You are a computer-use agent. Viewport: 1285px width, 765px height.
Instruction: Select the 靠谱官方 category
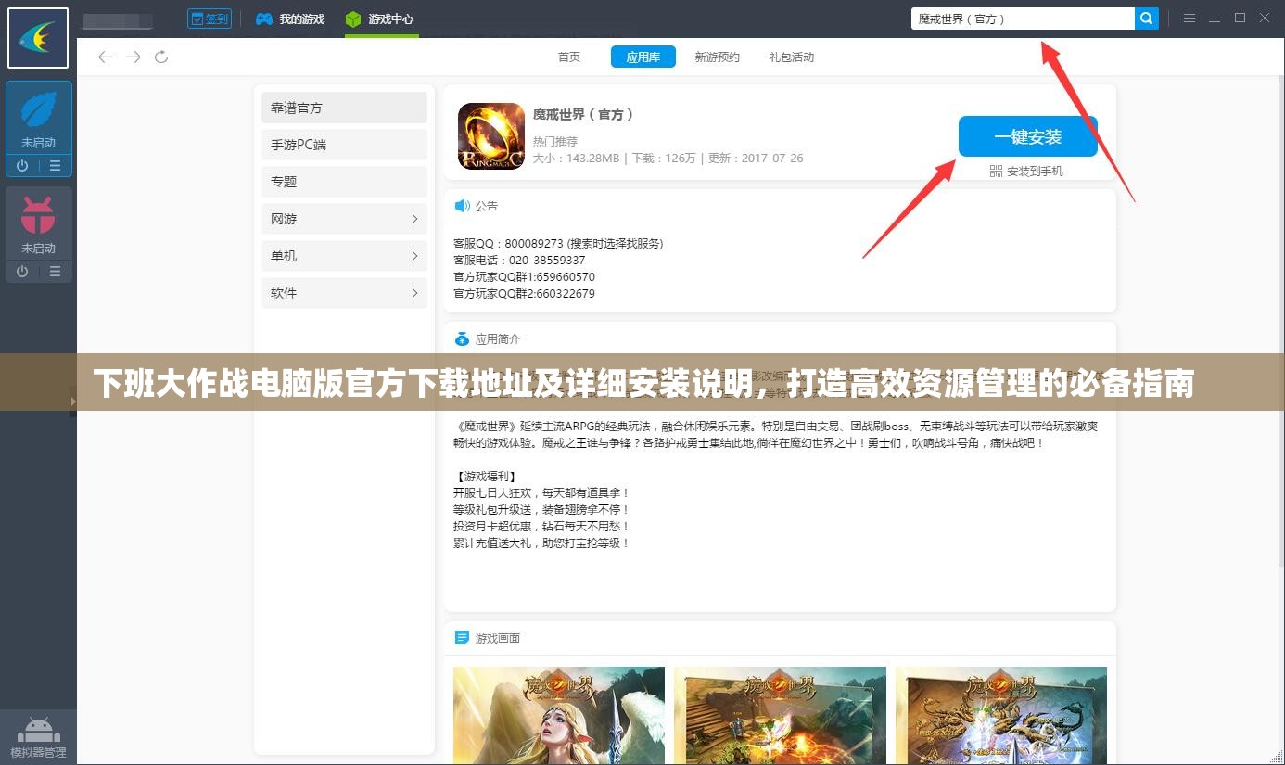point(344,108)
